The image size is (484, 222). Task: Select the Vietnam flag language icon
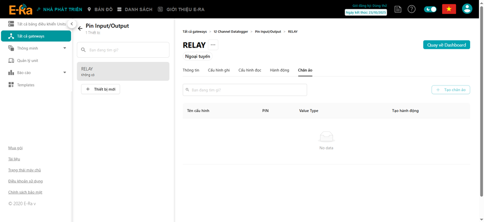[x=449, y=9]
